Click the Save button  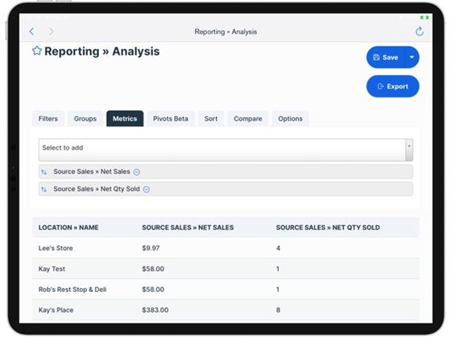point(386,57)
